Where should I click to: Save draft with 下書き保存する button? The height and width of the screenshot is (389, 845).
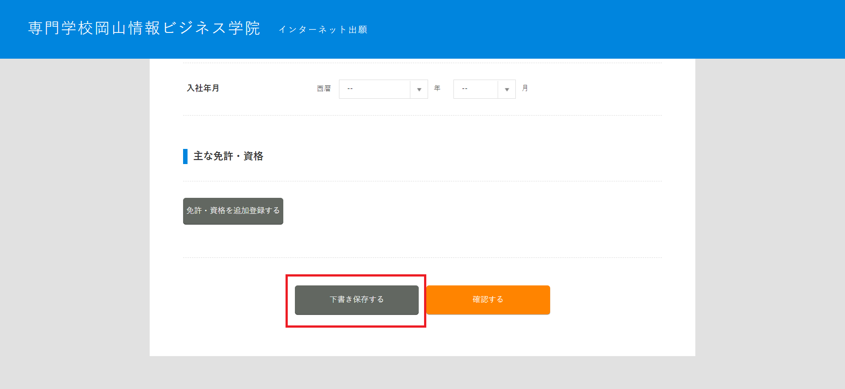coord(356,300)
